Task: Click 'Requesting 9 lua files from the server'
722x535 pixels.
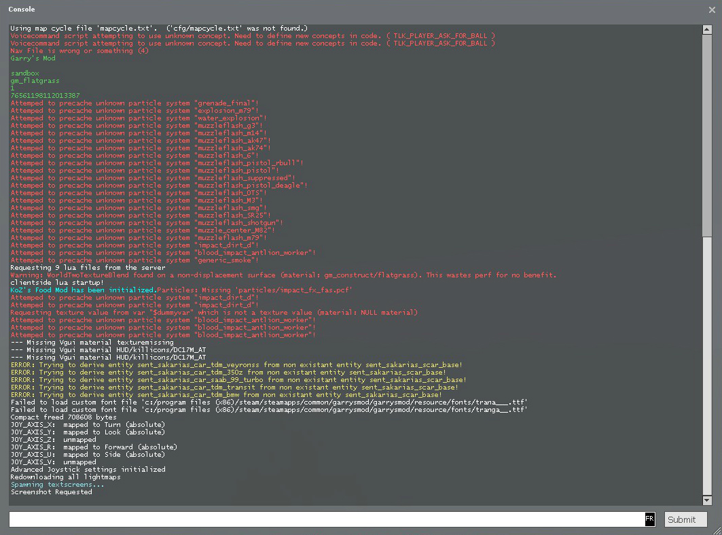Action: click(x=88, y=267)
